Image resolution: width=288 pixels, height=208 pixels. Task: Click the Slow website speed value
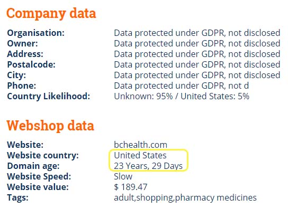click(123, 176)
